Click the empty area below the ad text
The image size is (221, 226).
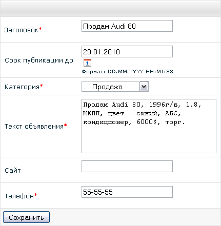tap(149, 140)
